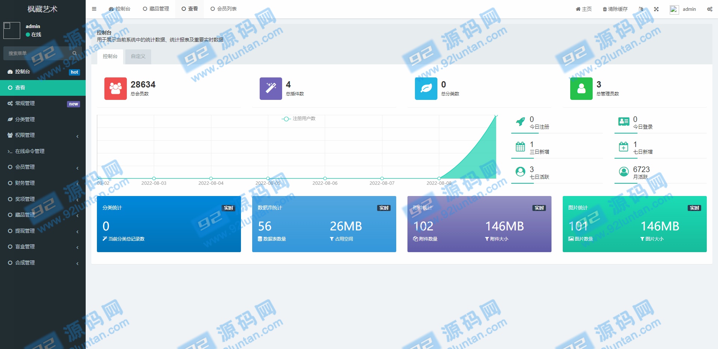Click the hot badge beside 控制台
This screenshot has height=349, width=718.
click(x=74, y=72)
